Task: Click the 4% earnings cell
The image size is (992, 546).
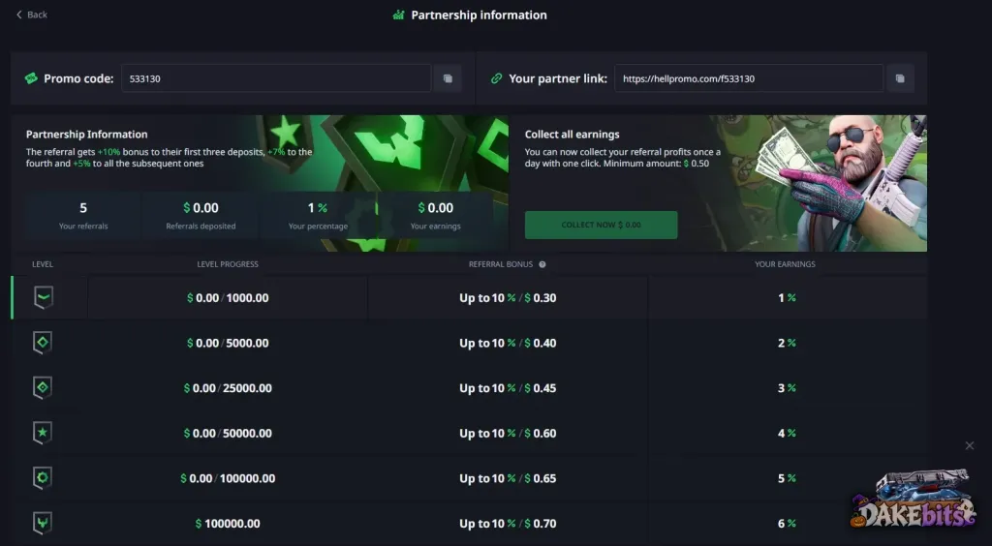Action: 787,434
